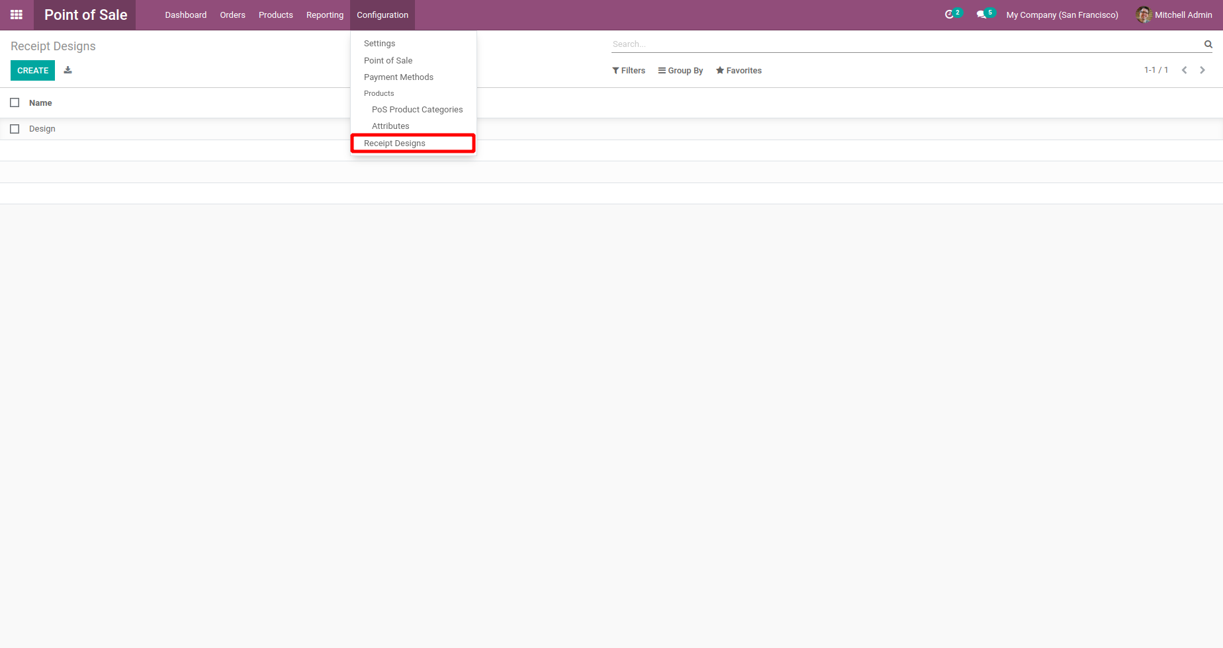The width and height of the screenshot is (1223, 648).
Task: Sort by the Name column header
Action: click(40, 103)
